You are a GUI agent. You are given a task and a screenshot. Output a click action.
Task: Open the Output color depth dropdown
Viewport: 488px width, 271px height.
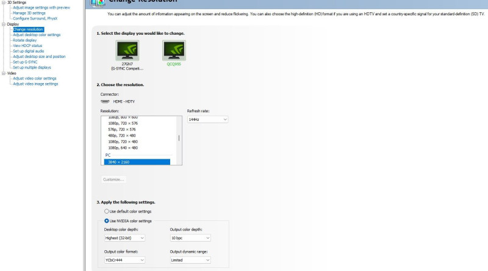190,238
